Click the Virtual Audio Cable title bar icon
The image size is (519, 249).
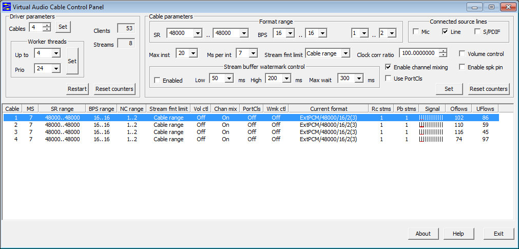click(7, 7)
